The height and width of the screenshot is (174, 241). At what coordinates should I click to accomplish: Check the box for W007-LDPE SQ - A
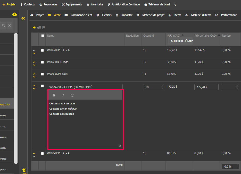coord(43,153)
